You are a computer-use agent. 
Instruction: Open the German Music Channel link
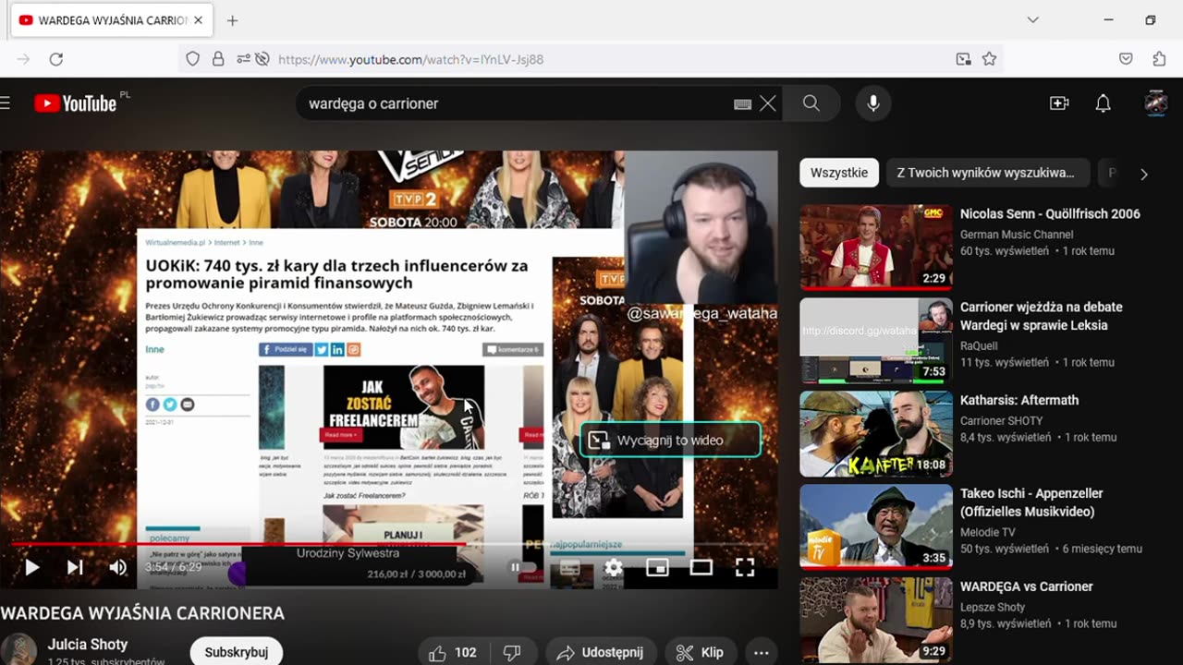(x=1017, y=235)
